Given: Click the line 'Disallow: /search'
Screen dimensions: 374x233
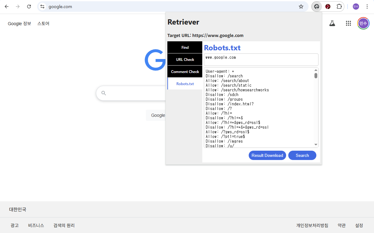Looking at the screenshot, I should [224, 76].
